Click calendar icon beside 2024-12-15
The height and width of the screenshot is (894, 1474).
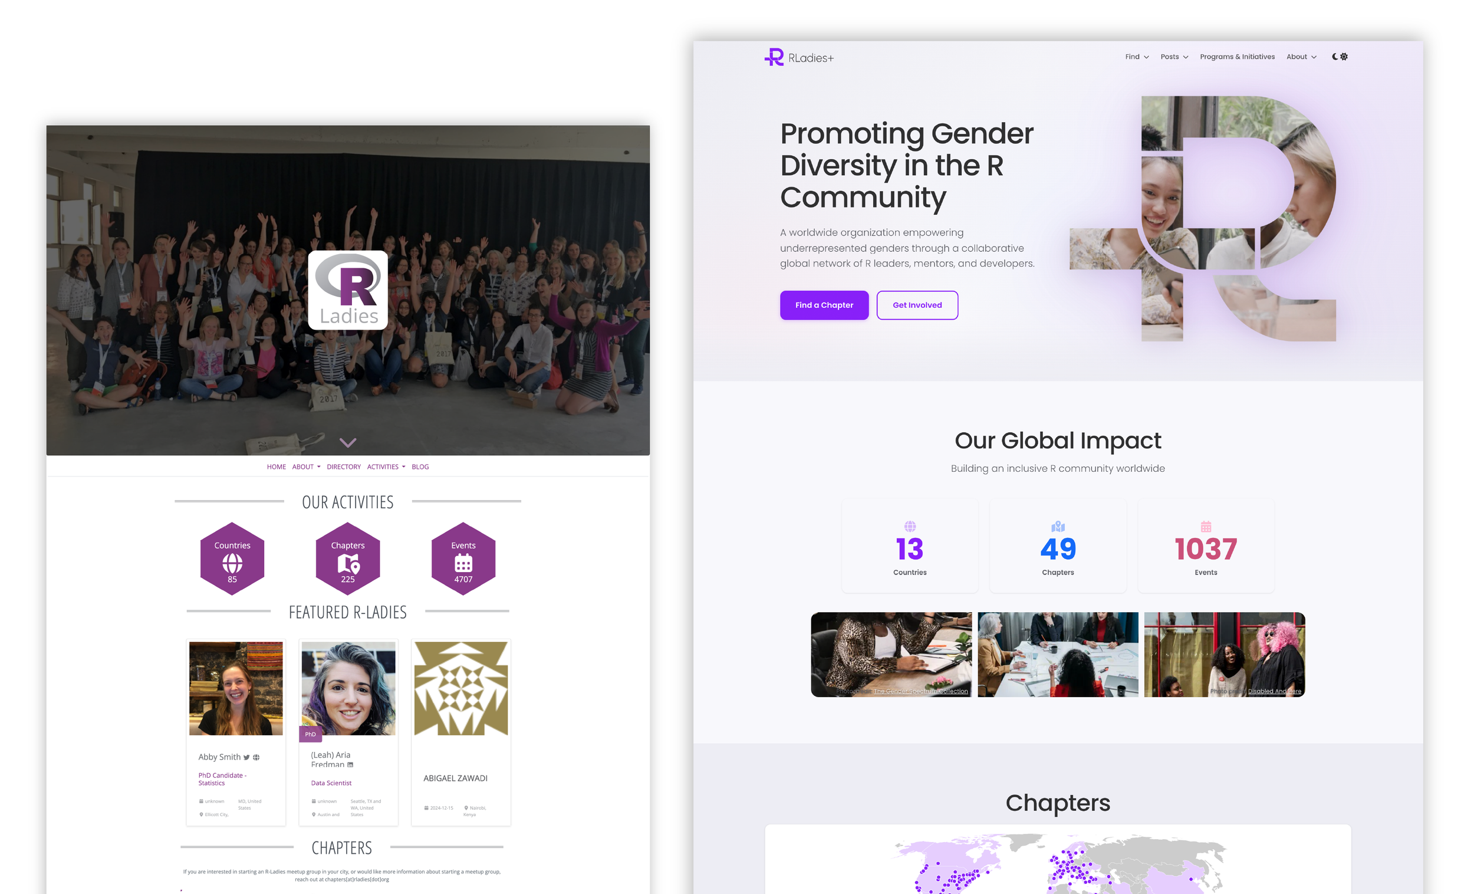426,808
